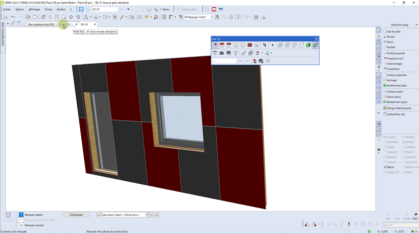
Task: Click the X icon in Vue 3D search row
Action: (268, 61)
